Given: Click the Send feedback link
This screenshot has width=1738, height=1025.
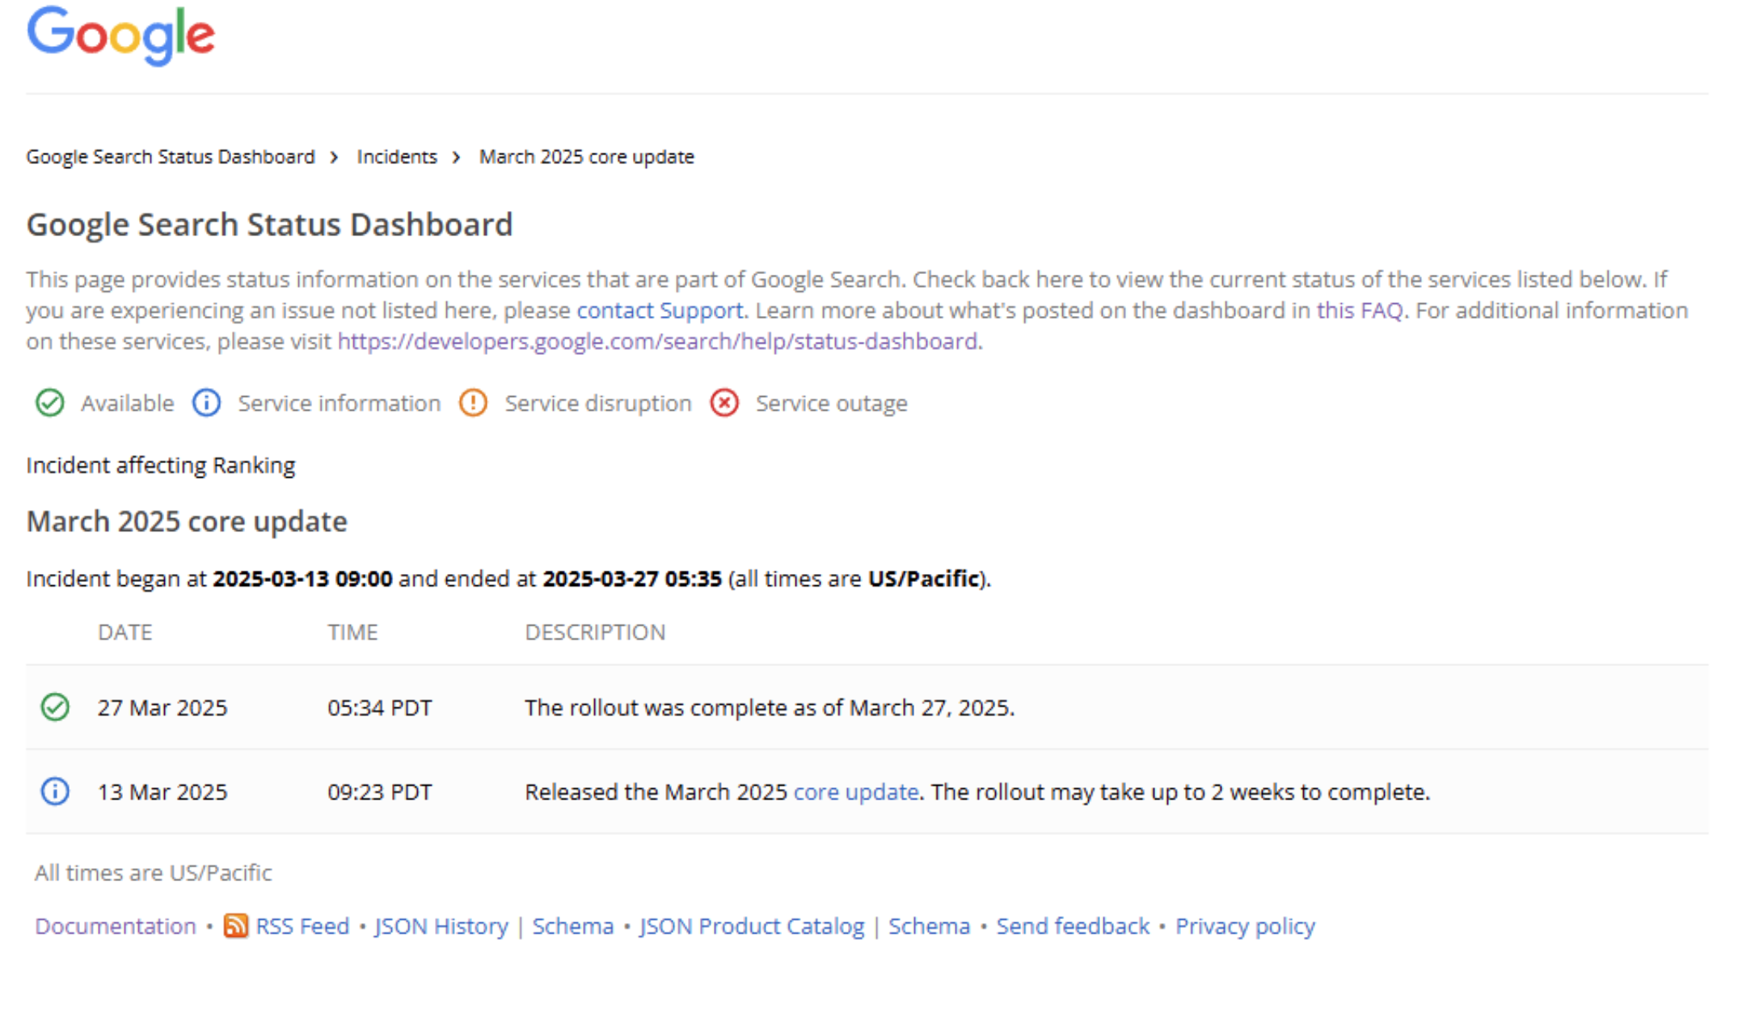Looking at the screenshot, I should pos(1073,926).
